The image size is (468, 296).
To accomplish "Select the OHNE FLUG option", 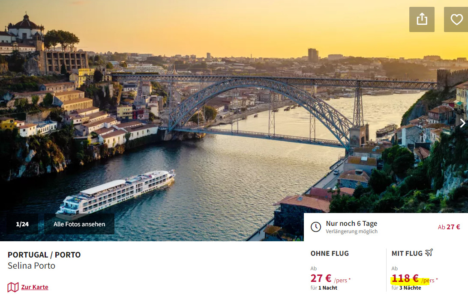I will (x=330, y=253).
